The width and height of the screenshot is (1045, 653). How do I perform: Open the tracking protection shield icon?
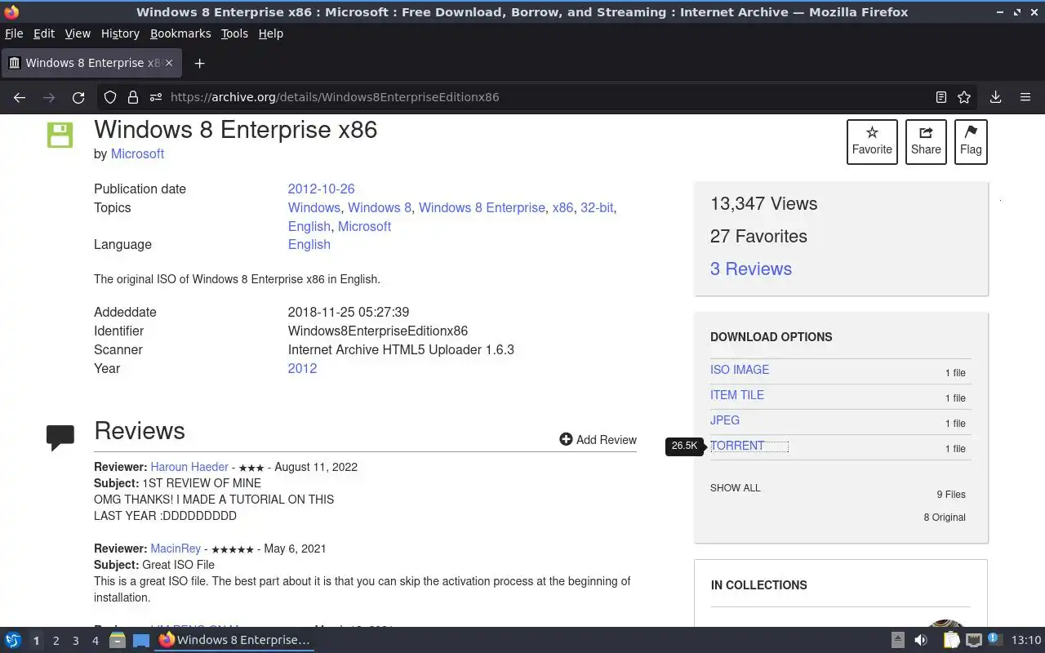[110, 97]
